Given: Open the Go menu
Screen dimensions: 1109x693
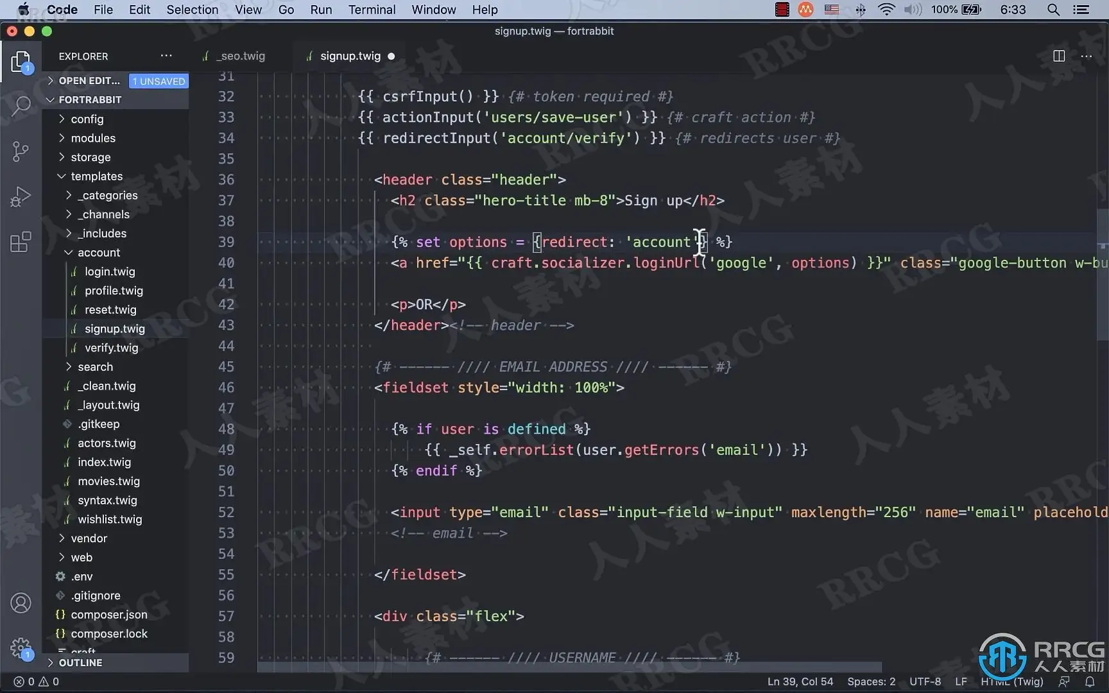Looking at the screenshot, I should pos(286,10).
